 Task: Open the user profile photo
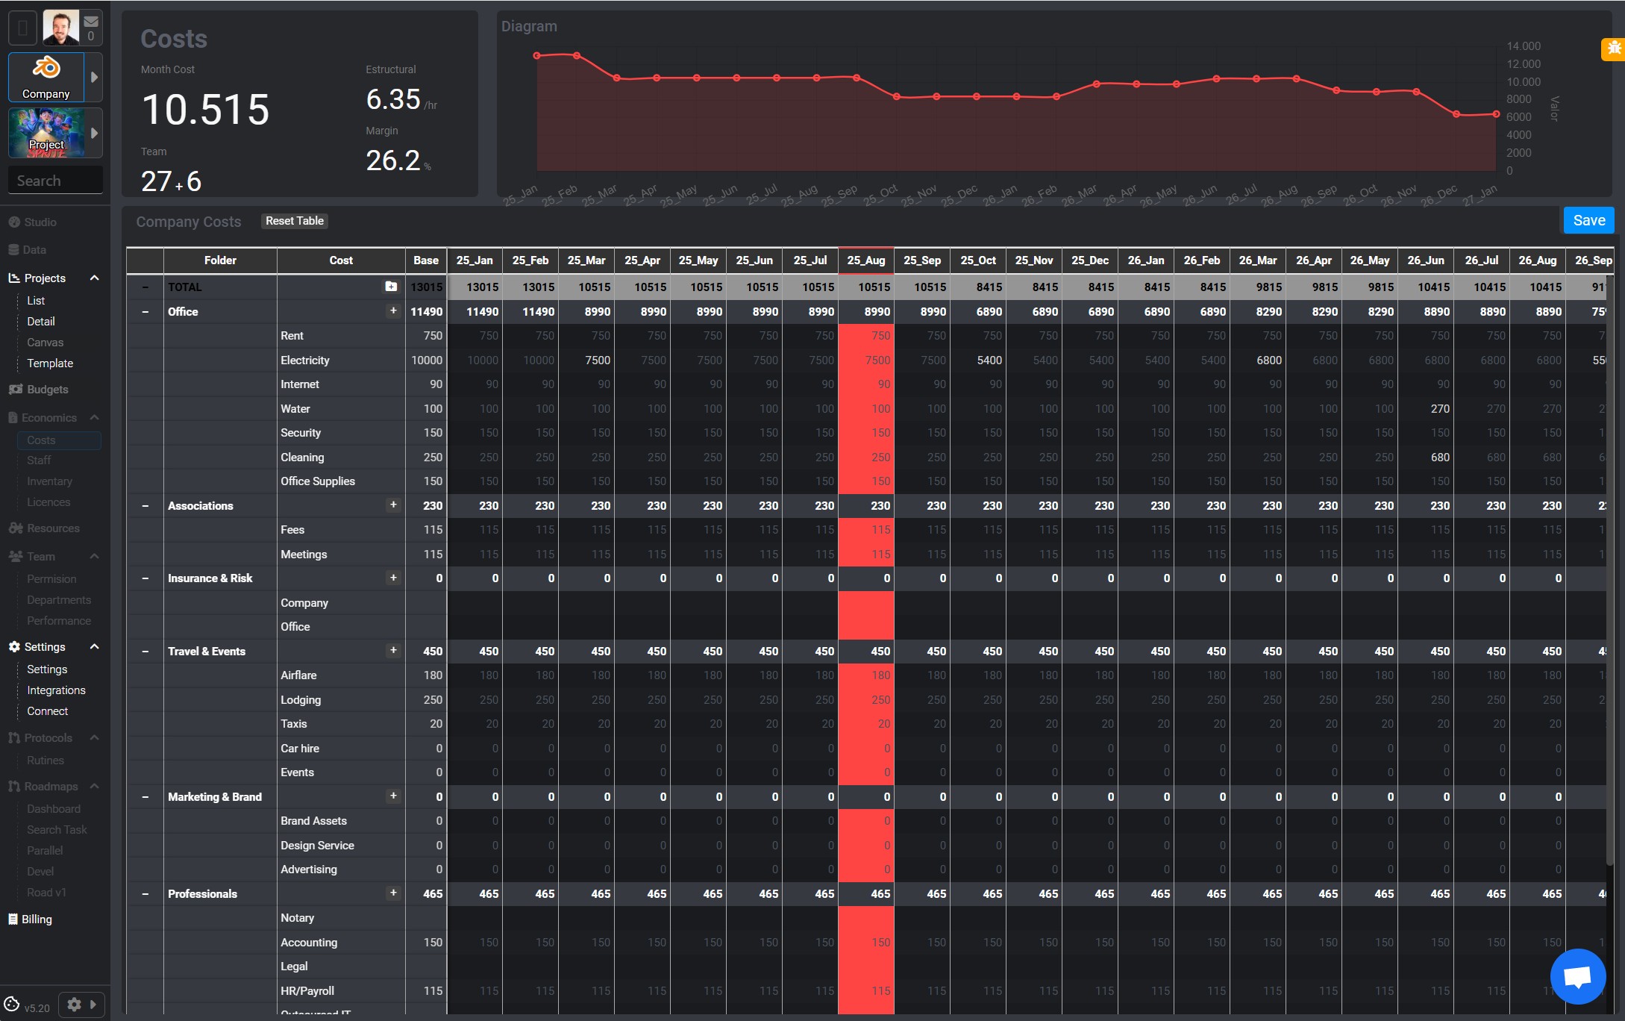60,28
